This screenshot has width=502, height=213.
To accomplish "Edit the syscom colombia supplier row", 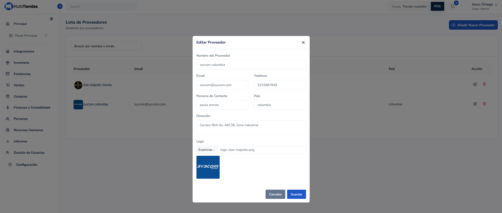I will pyautogui.click(x=475, y=104).
